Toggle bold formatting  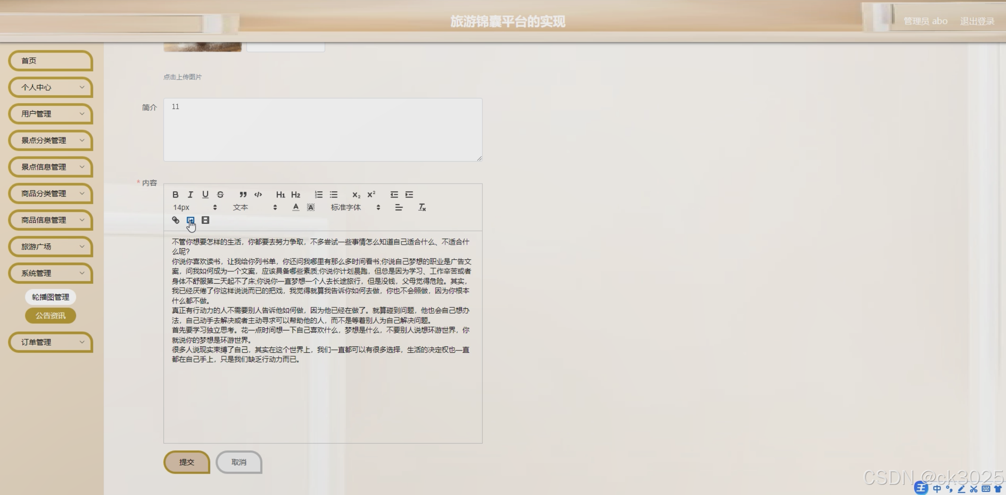[175, 194]
